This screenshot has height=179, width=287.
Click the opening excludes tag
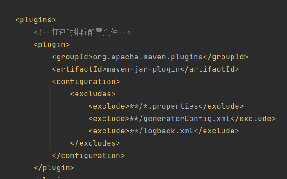(x=93, y=94)
